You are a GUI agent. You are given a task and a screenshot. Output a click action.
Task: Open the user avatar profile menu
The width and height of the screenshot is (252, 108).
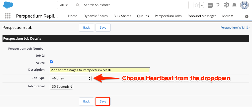pyautogui.click(x=244, y=5)
